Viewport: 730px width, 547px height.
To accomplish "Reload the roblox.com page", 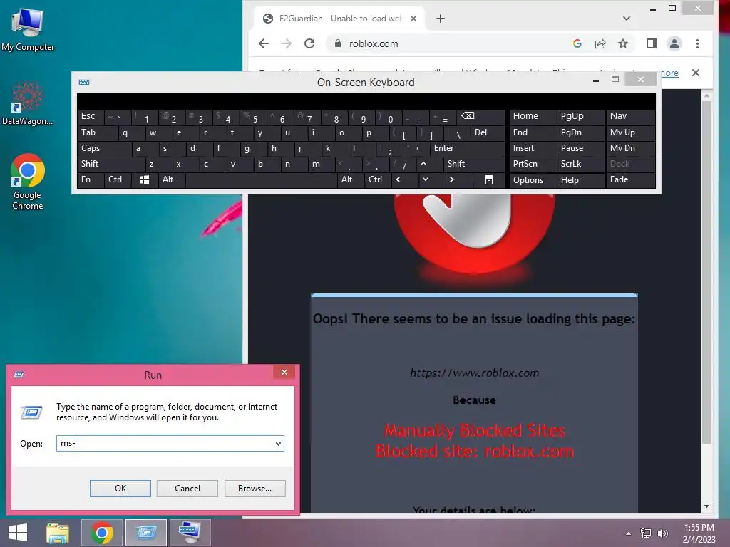I will tap(309, 43).
